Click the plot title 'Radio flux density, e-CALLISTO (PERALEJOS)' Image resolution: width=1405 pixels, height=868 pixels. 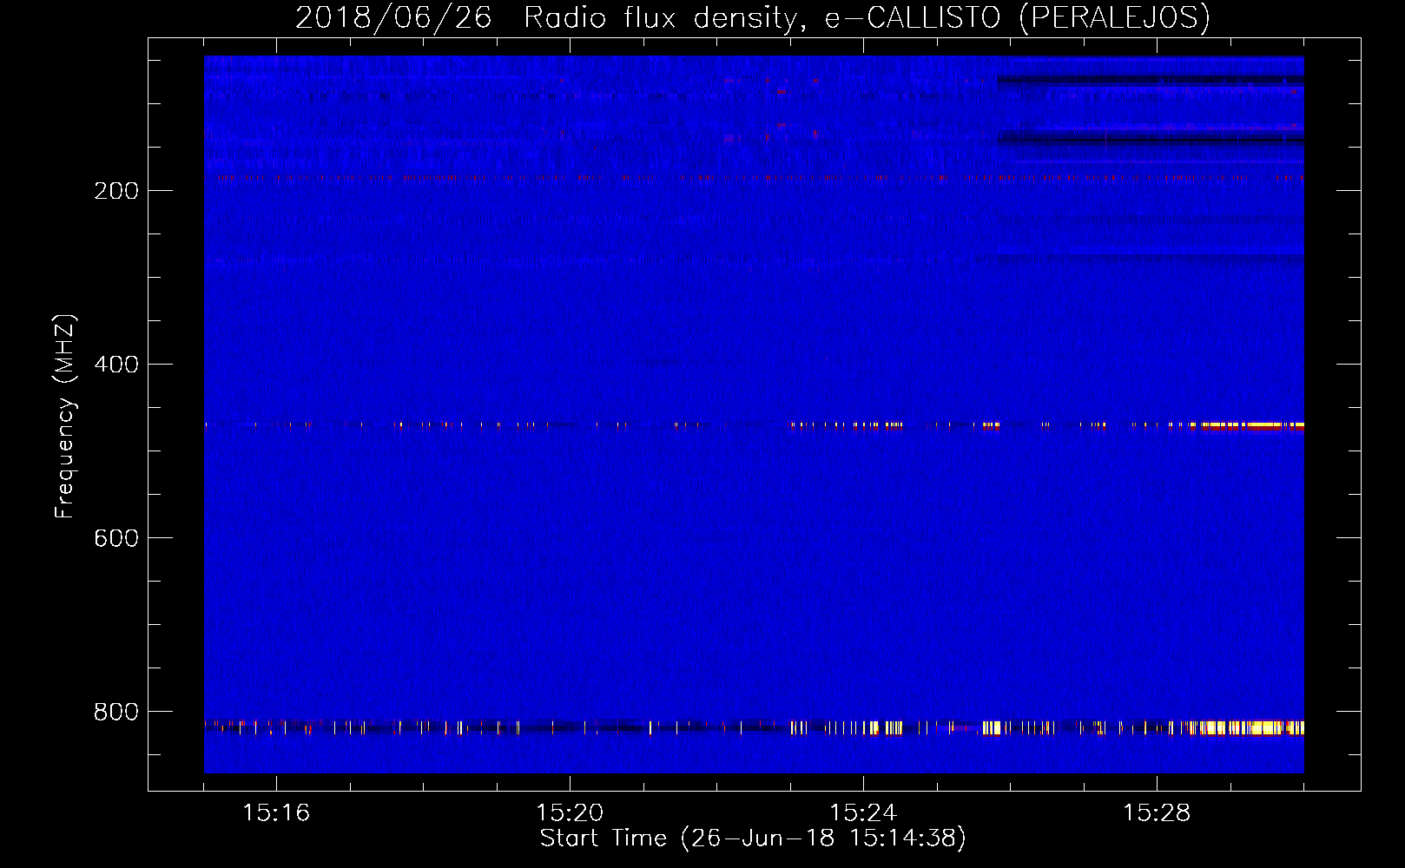pos(867,17)
